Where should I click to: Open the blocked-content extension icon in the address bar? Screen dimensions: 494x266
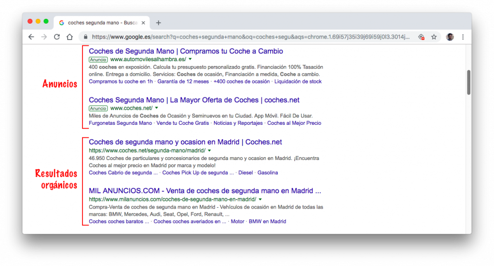pyautogui.click(x=422, y=37)
